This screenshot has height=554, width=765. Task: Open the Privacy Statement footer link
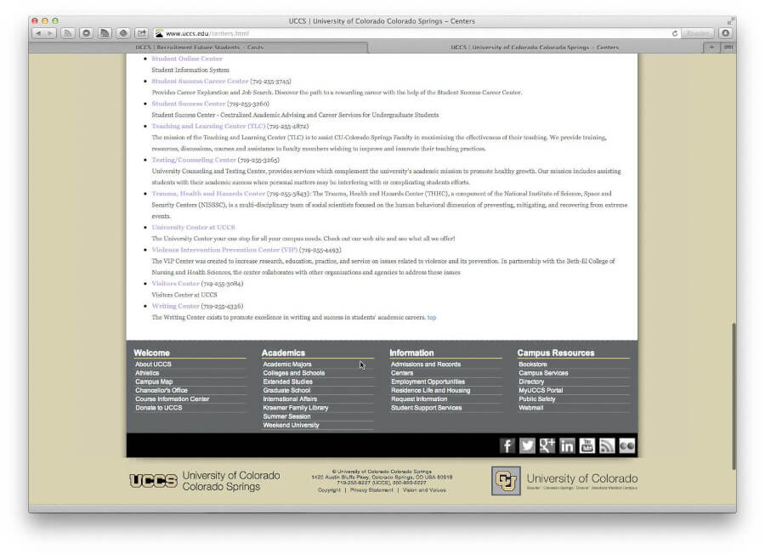click(x=371, y=490)
